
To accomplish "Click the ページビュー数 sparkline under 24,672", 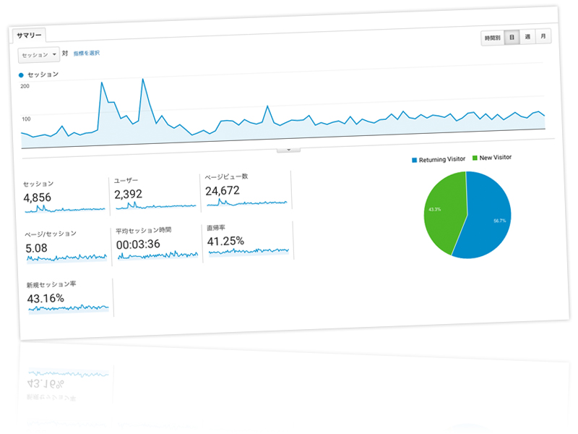I will [x=247, y=203].
